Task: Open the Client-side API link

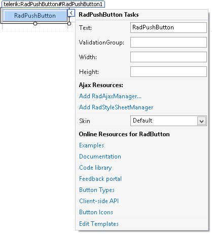Action: click(99, 201)
